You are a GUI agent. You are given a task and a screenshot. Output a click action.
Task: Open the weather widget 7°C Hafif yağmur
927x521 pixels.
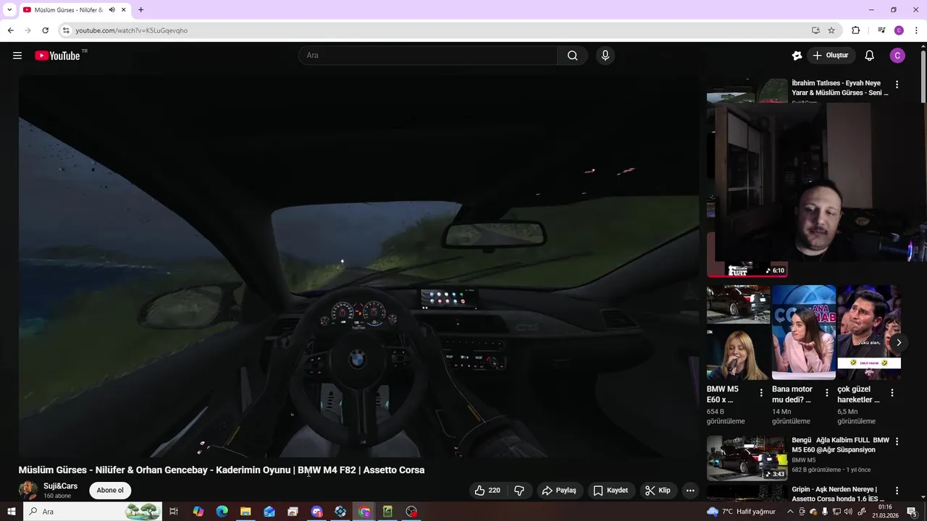[x=741, y=512]
